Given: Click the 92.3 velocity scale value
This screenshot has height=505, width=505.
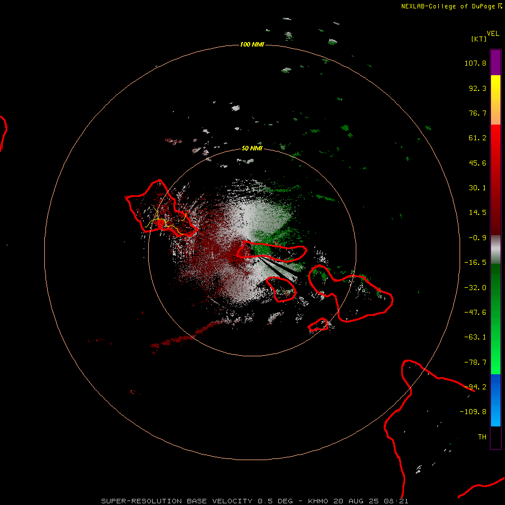Looking at the screenshot, I should pyautogui.click(x=478, y=88).
